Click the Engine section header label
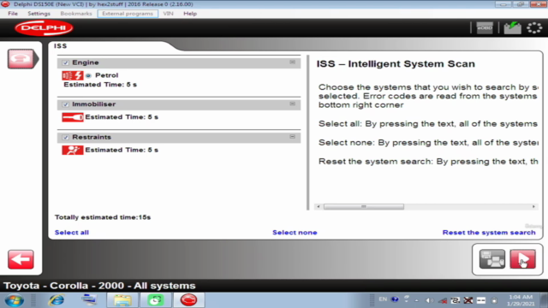This screenshot has height=308, width=548. coord(86,62)
